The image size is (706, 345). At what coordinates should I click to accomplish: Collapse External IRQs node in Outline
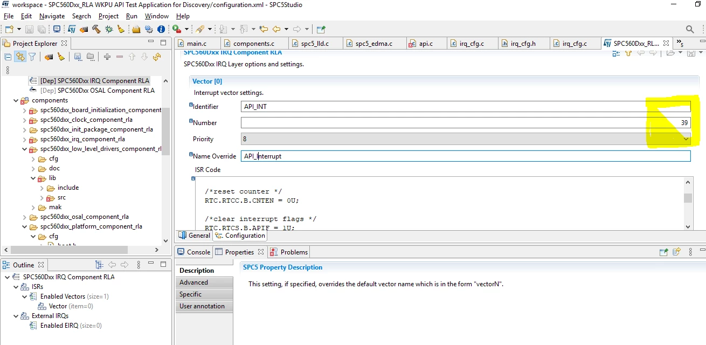pyautogui.click(x=16, y=316)
